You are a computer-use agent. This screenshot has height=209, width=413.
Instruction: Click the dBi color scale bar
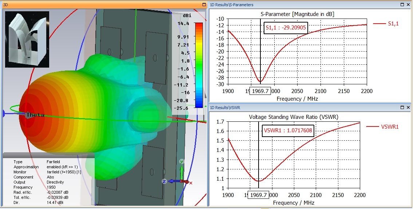pyautogui.click(x=199, y=65)
